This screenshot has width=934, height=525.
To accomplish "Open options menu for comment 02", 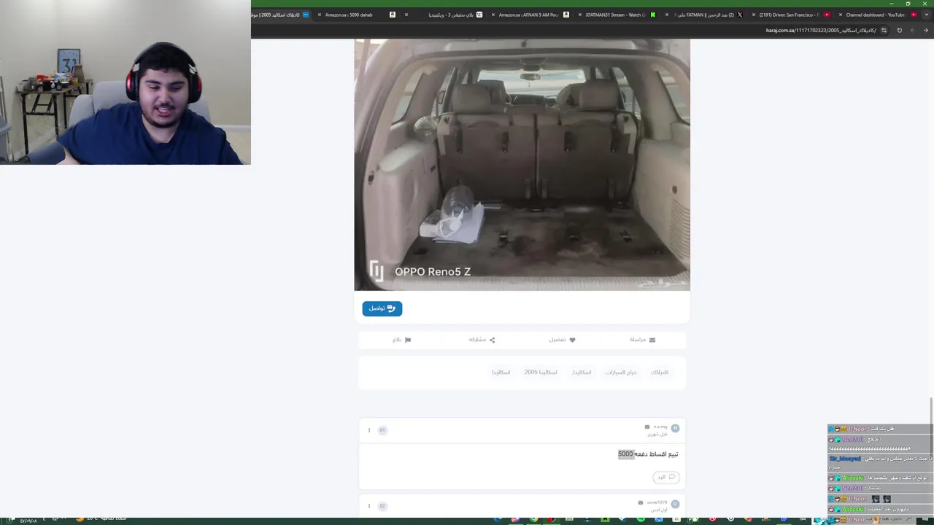I will coord(369,506).
